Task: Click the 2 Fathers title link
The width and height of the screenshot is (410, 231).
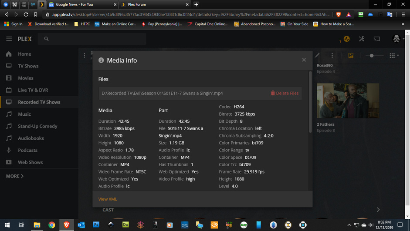Action: [325, 124]
